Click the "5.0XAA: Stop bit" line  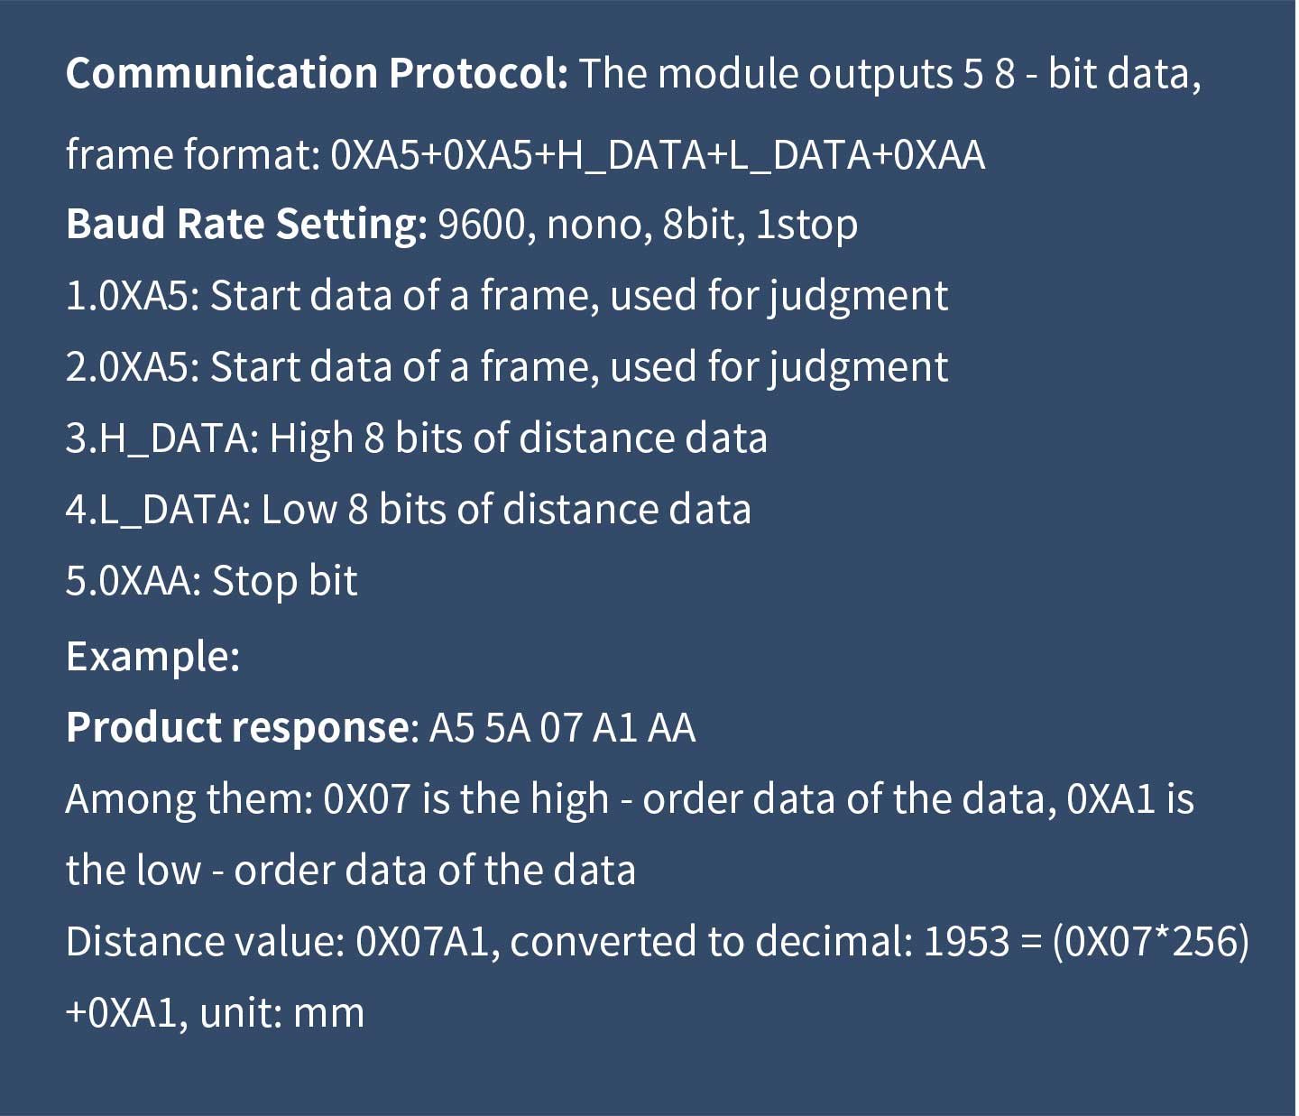pyautogui.click(x=211, y=581)
